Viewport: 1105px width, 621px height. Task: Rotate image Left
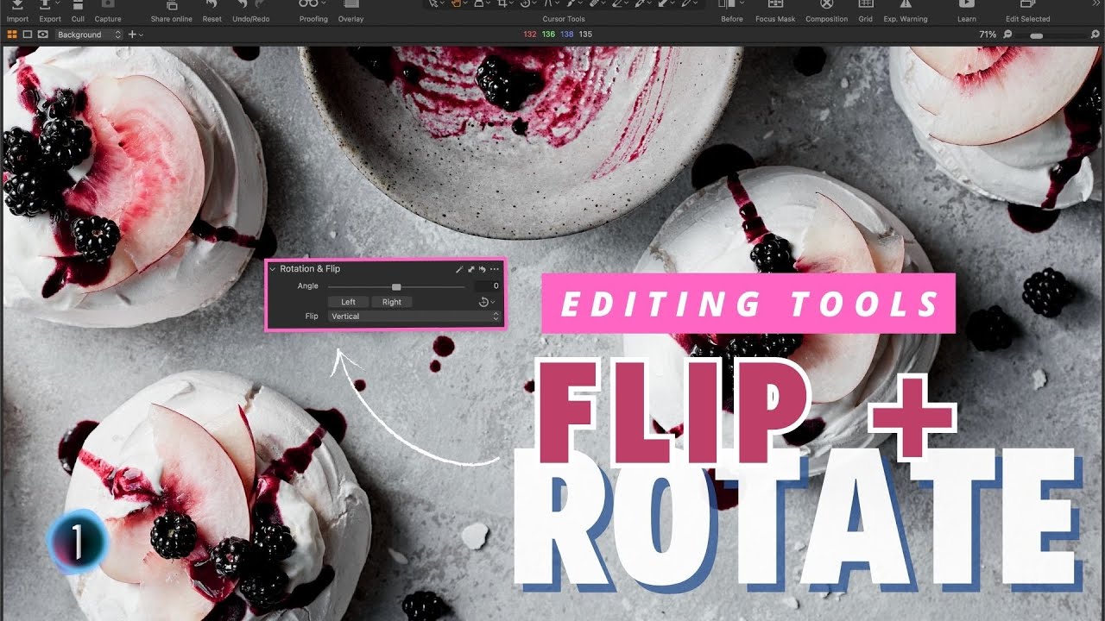click(x=349, y=302)
